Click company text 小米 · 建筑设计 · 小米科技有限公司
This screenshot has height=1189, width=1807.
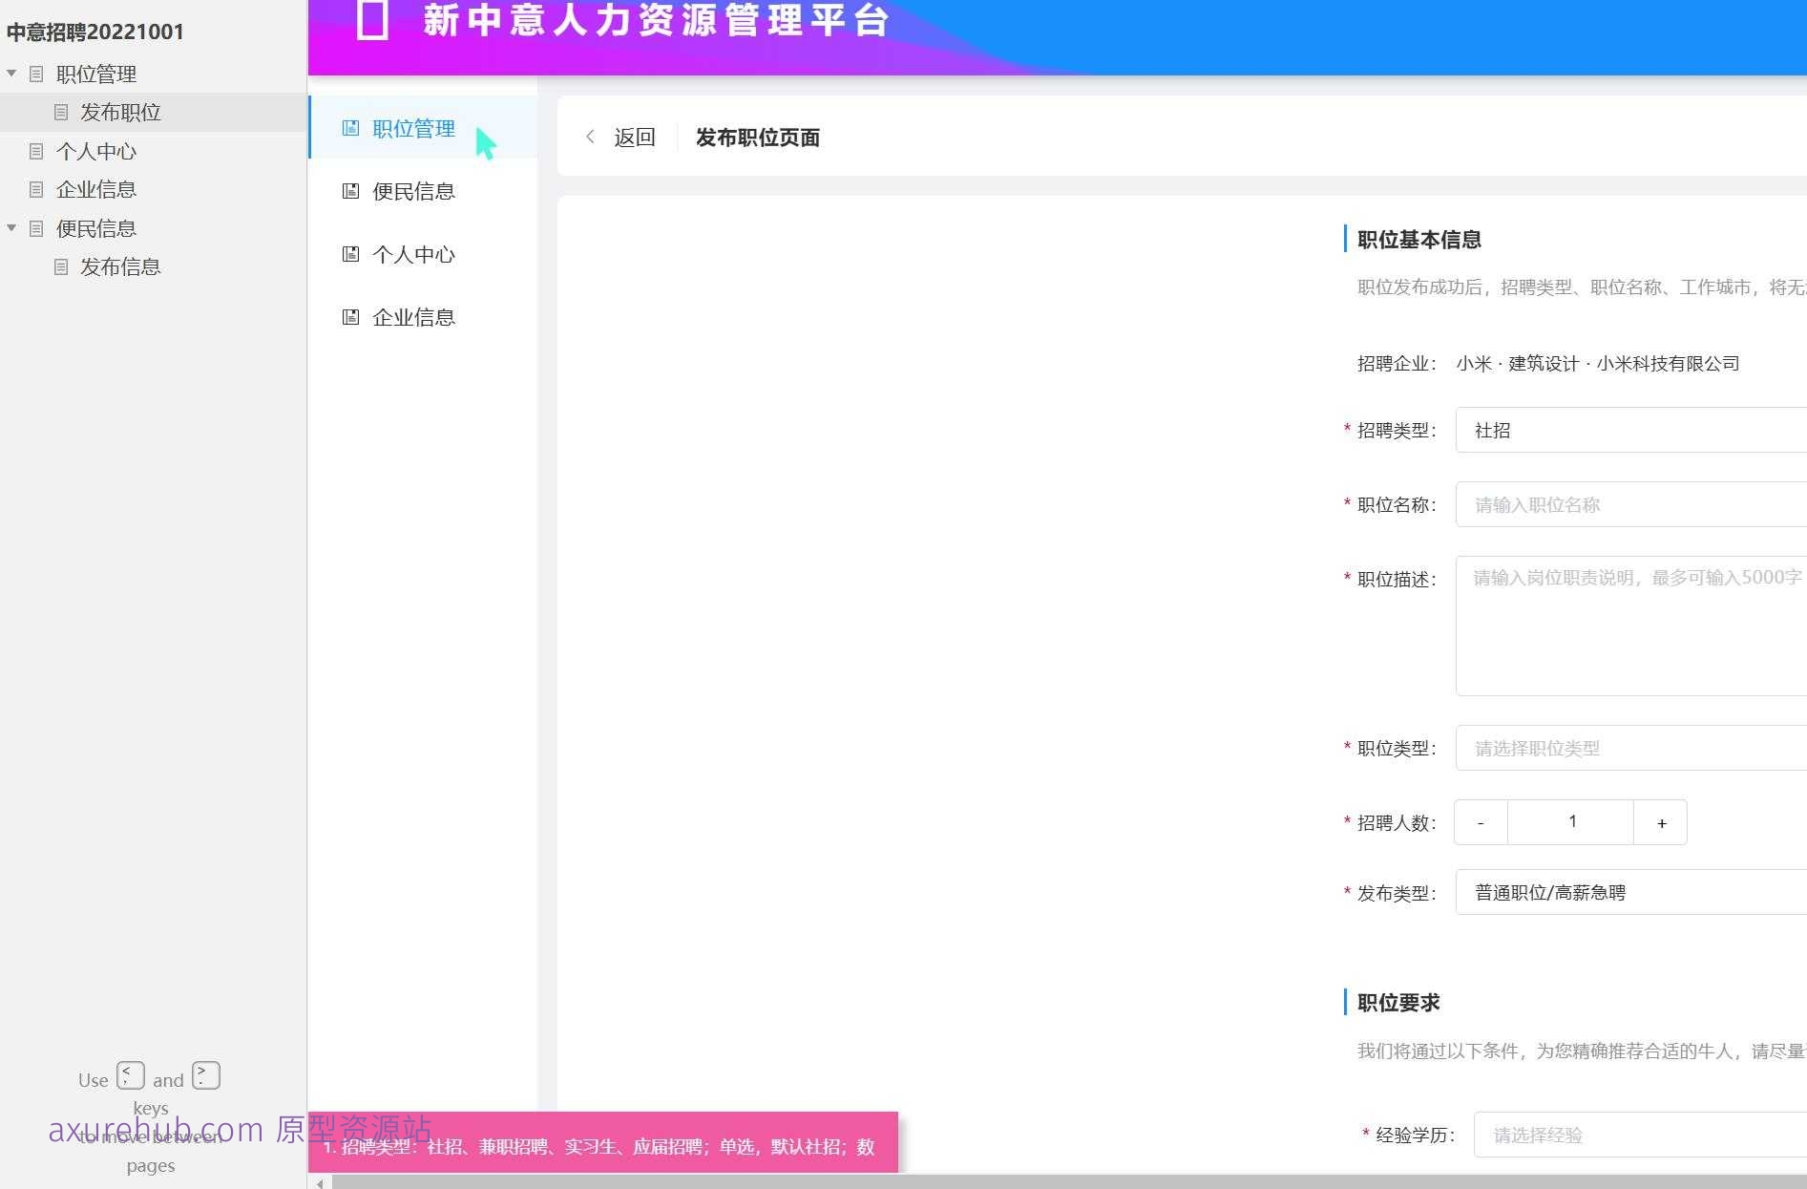point(1598,363)
